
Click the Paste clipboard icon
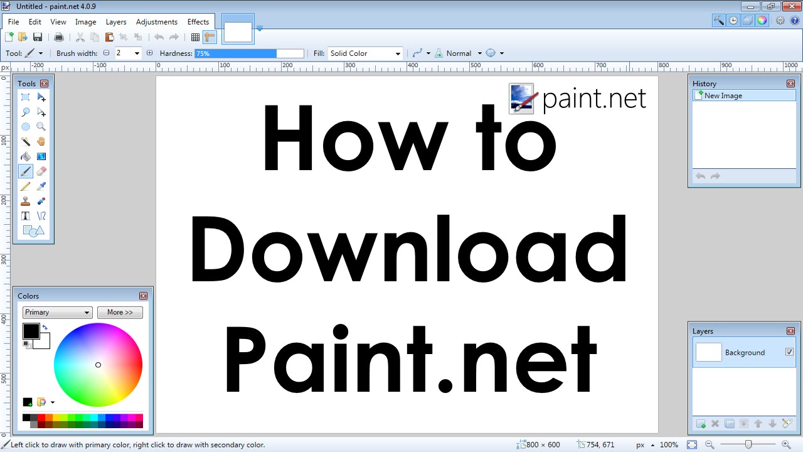coord(109,38)
